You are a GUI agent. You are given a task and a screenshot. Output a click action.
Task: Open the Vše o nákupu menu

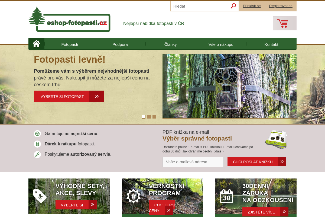click(x=221, y=44)
